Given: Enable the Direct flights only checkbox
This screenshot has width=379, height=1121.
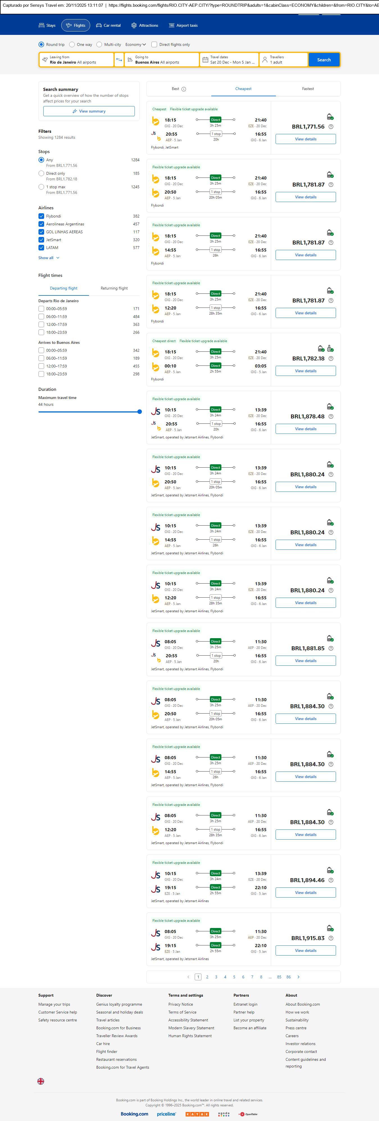Looking at the screenshot, I should tap(154, 44).
